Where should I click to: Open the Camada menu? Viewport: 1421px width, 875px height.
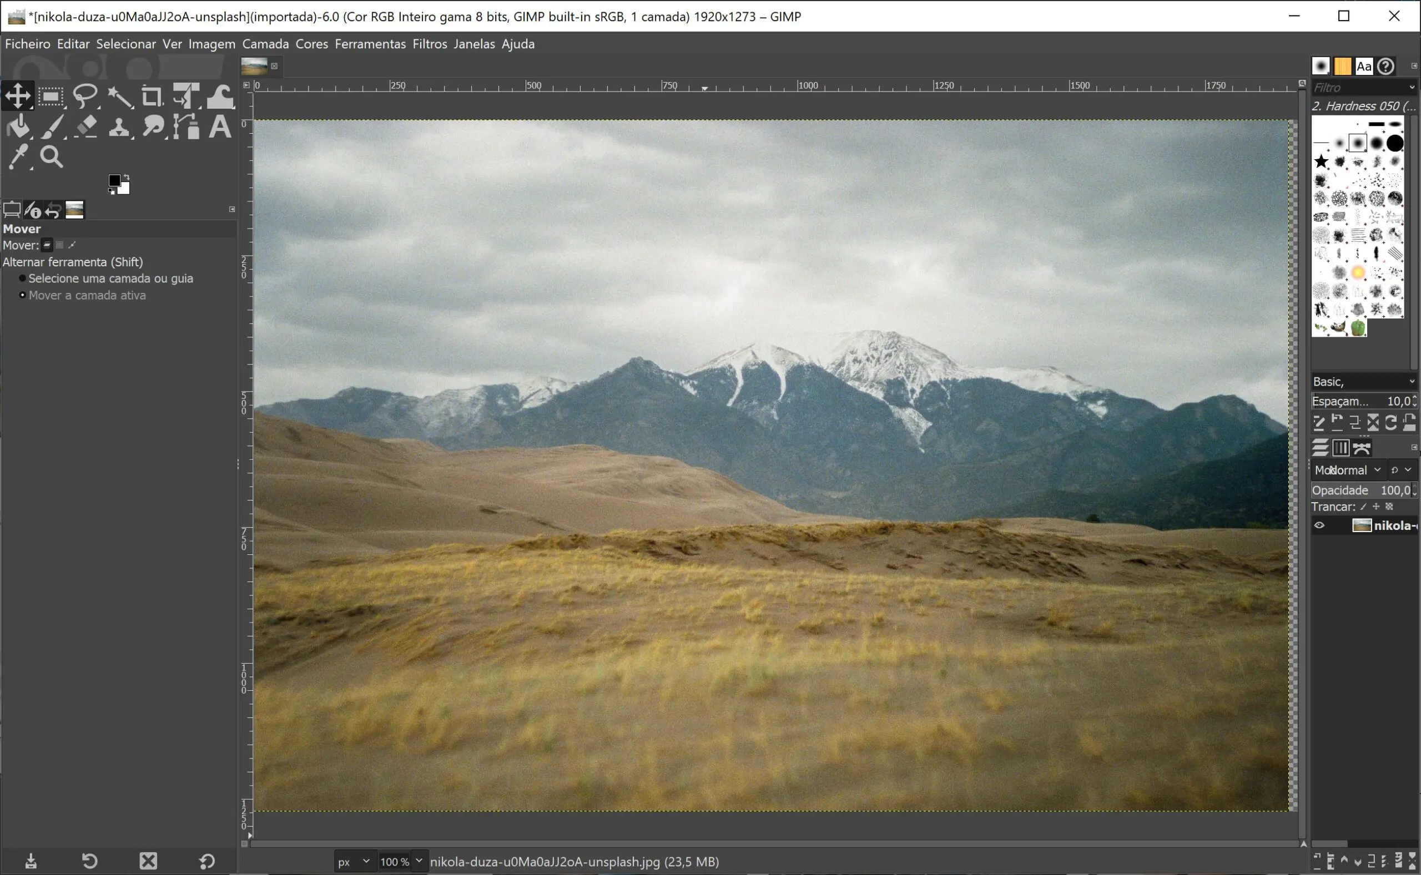(x=265, y=44)
